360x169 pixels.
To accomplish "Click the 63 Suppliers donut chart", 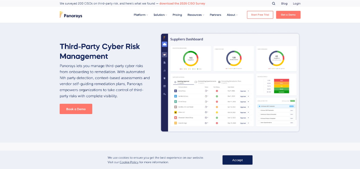I will 276,58.
